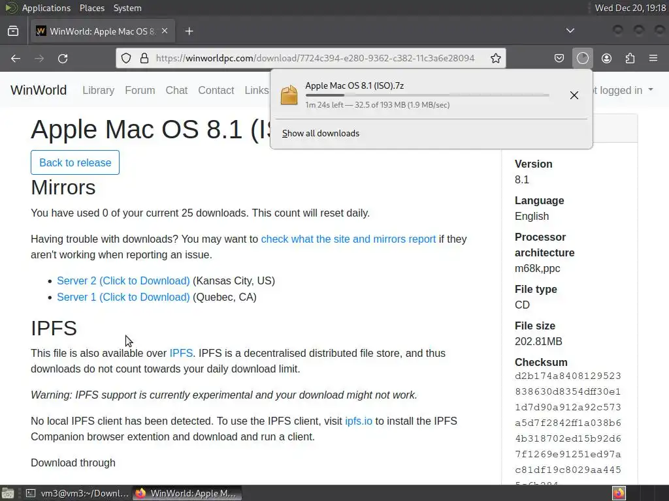Click the site security padlock icon
669x501 pixels.
144,58
